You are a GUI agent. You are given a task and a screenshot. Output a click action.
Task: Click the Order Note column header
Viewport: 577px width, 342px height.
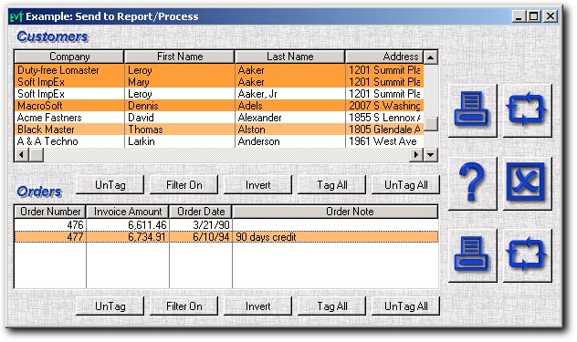(335, 212)
